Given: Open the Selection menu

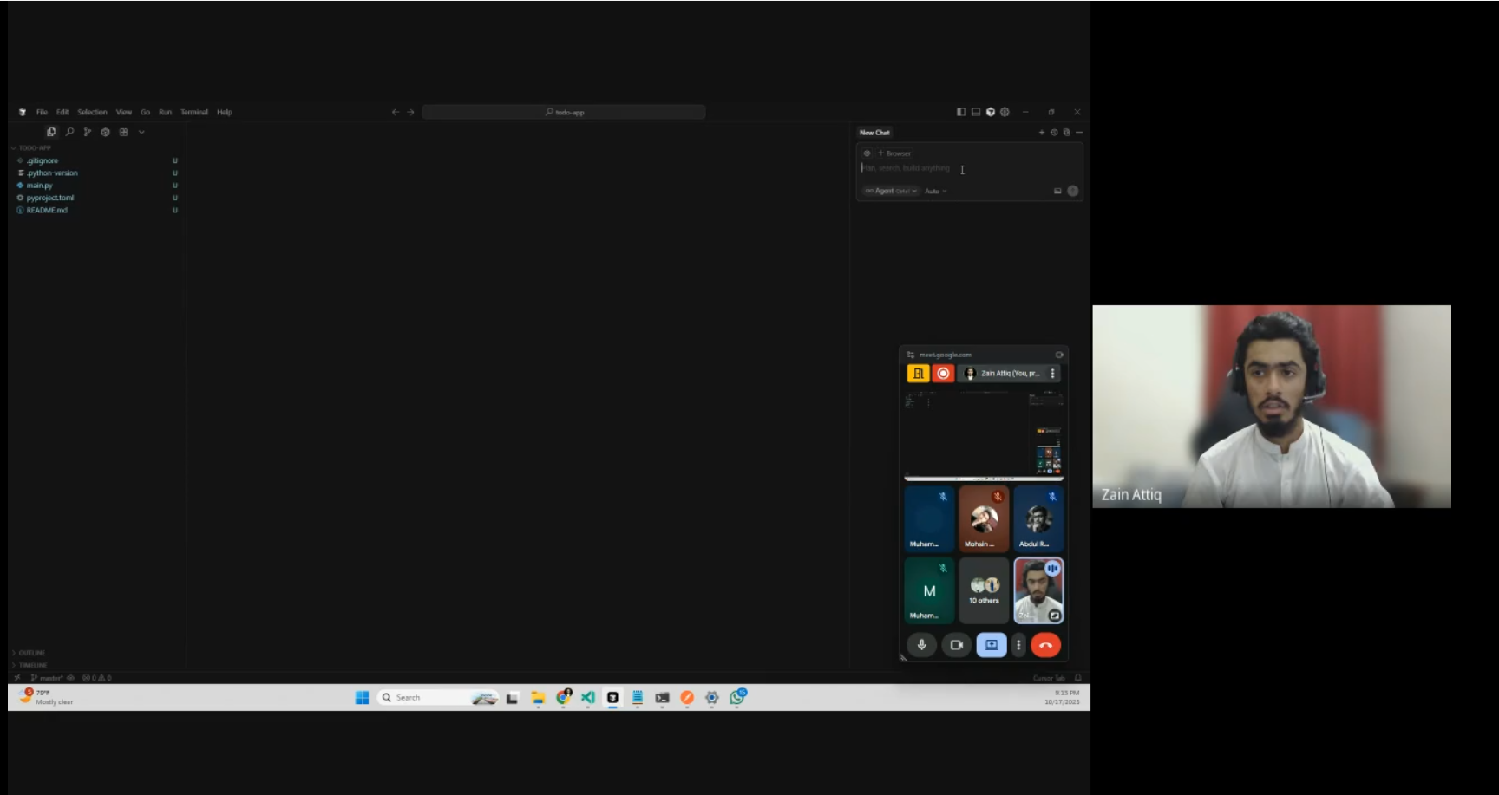Looking at the screenshot, I should click(x=92, y=112).
